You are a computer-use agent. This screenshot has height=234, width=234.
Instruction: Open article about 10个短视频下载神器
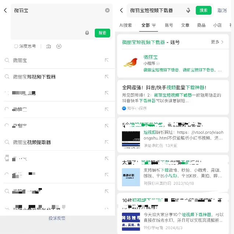pos(173,213)
